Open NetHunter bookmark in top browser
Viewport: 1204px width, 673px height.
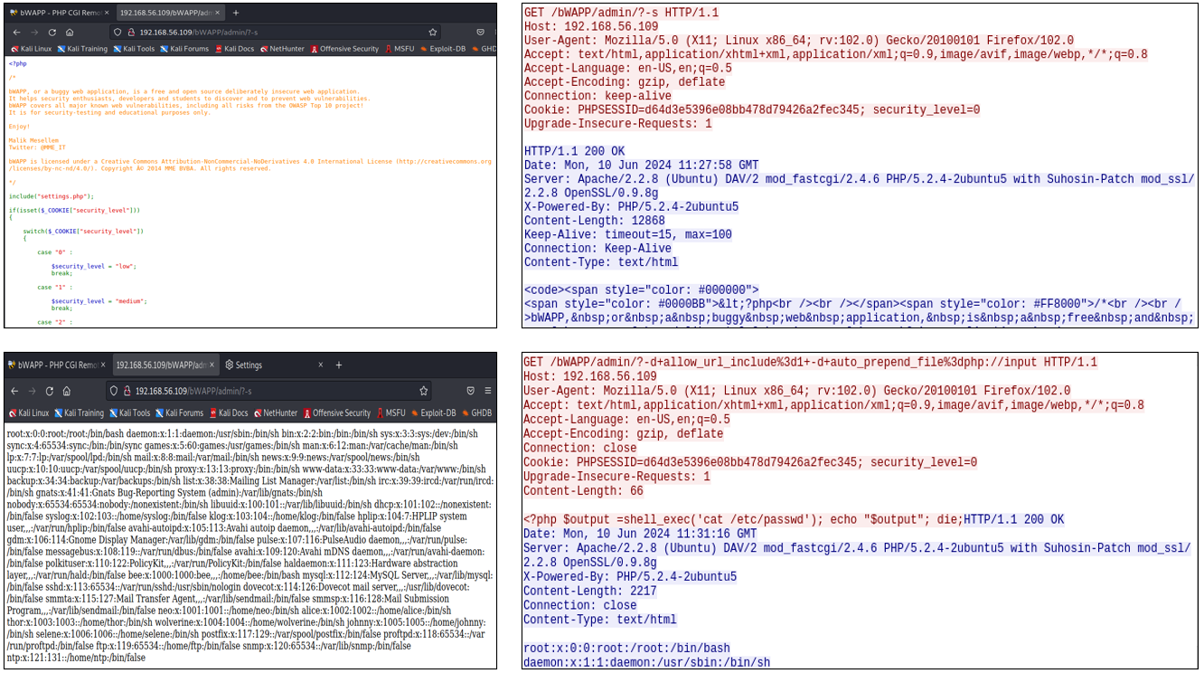pyautogui.click(x=283, y=49)
